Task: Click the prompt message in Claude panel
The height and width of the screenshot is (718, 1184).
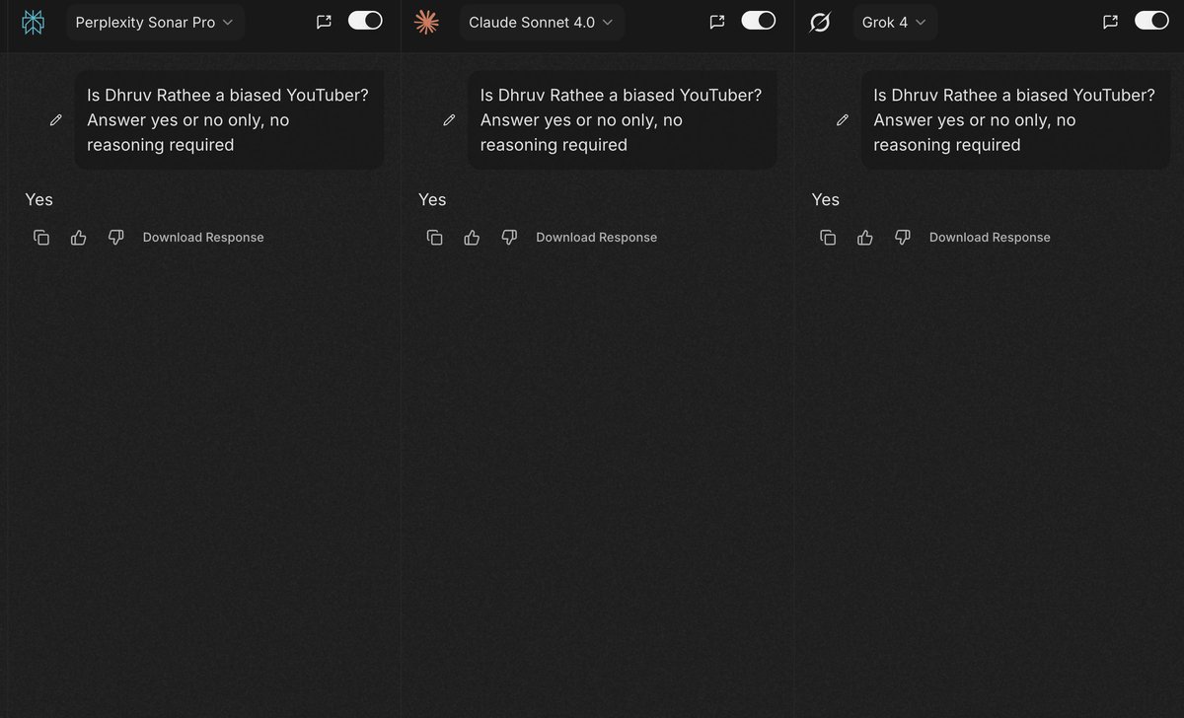Action: tap(622, 119)
